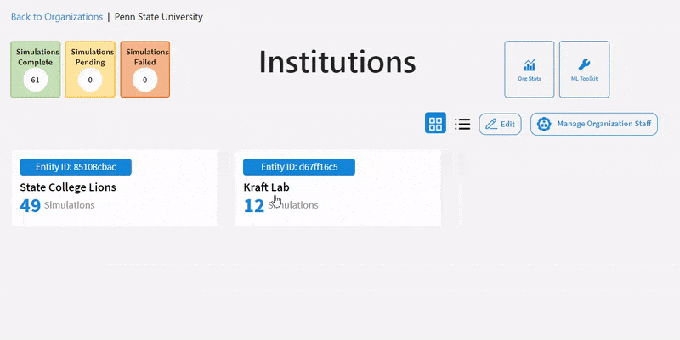Click Entity ID d67ff16c5 badge
680x340 pixels.
pyautogui.click(x=299, y=167)
